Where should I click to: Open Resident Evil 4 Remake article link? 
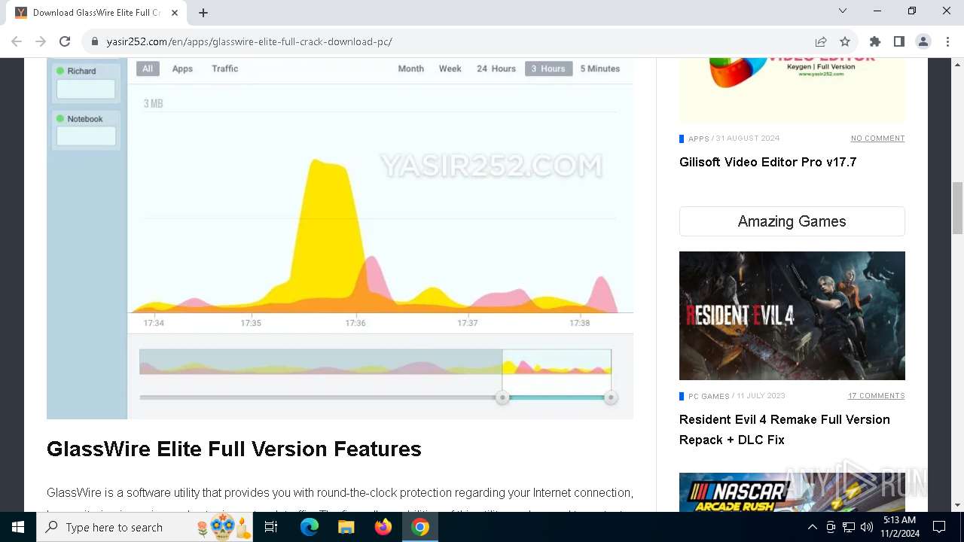coord(785,429)
